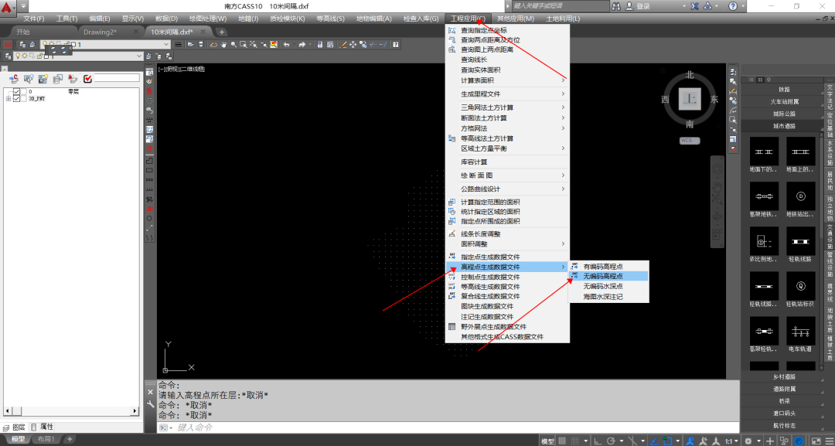The height and width of the screenshot is (446, 835).
Task: Click the workspace gear icon in the status bar
Action: click(x=748, y=441)
